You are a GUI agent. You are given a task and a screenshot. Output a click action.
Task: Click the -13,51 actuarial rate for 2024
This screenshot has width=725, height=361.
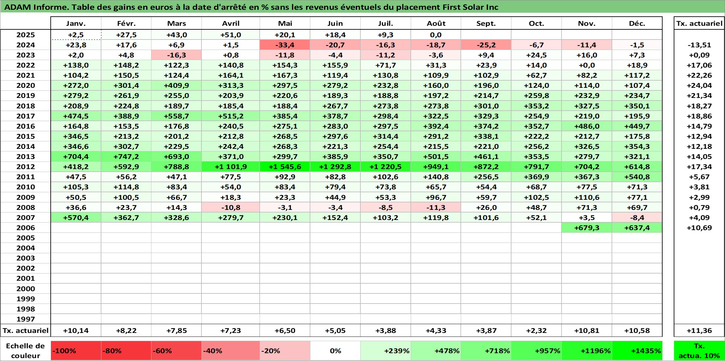[699, 45]
